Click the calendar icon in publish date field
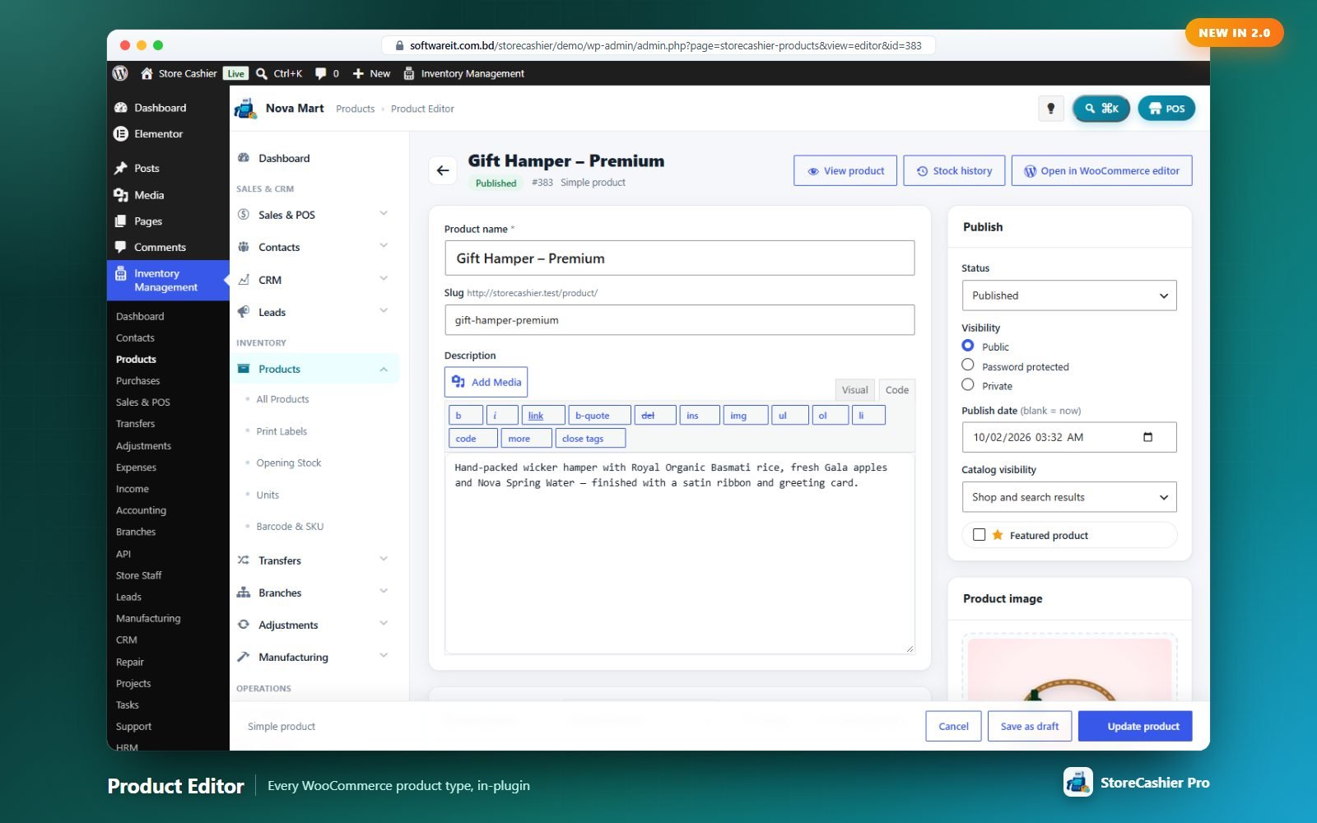 point(1148,437)
